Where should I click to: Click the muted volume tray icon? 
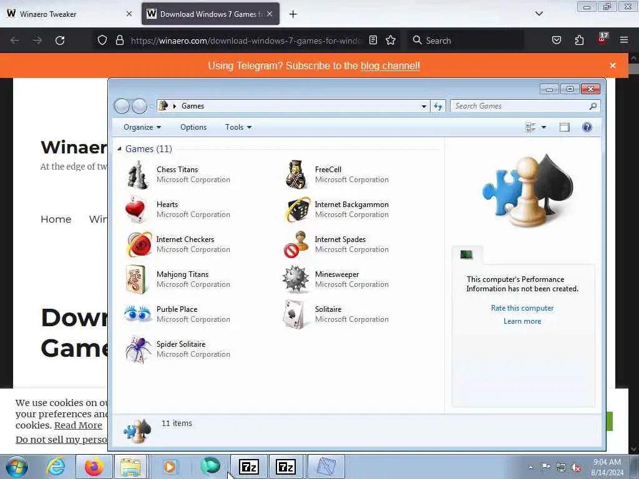[x=576, y=467]
